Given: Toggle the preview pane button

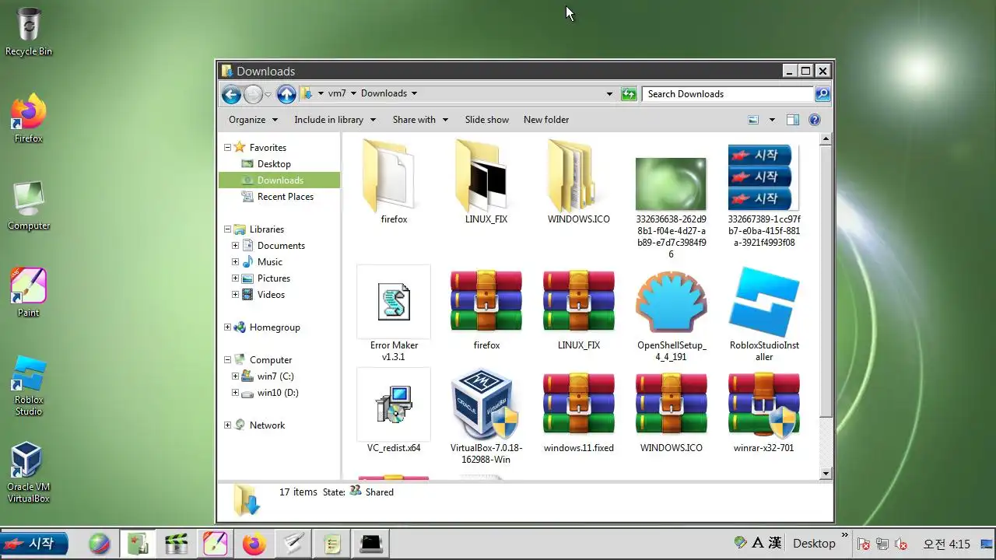Looking at the screenshot, I should coord(792,120).
